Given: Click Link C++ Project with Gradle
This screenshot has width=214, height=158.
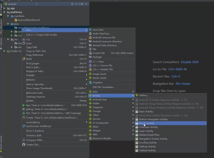Looking at the screenshot, I should click(x=55, y=35).
